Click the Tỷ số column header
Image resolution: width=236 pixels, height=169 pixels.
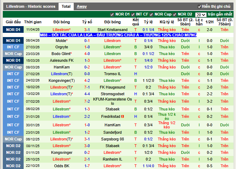(x=87, y=22)
